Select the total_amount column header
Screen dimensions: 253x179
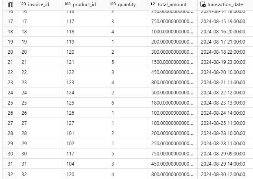[172, 5]
